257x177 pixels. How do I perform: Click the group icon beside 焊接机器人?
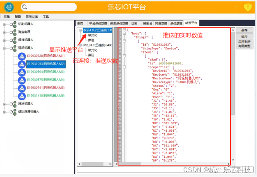tap(13, 40)
